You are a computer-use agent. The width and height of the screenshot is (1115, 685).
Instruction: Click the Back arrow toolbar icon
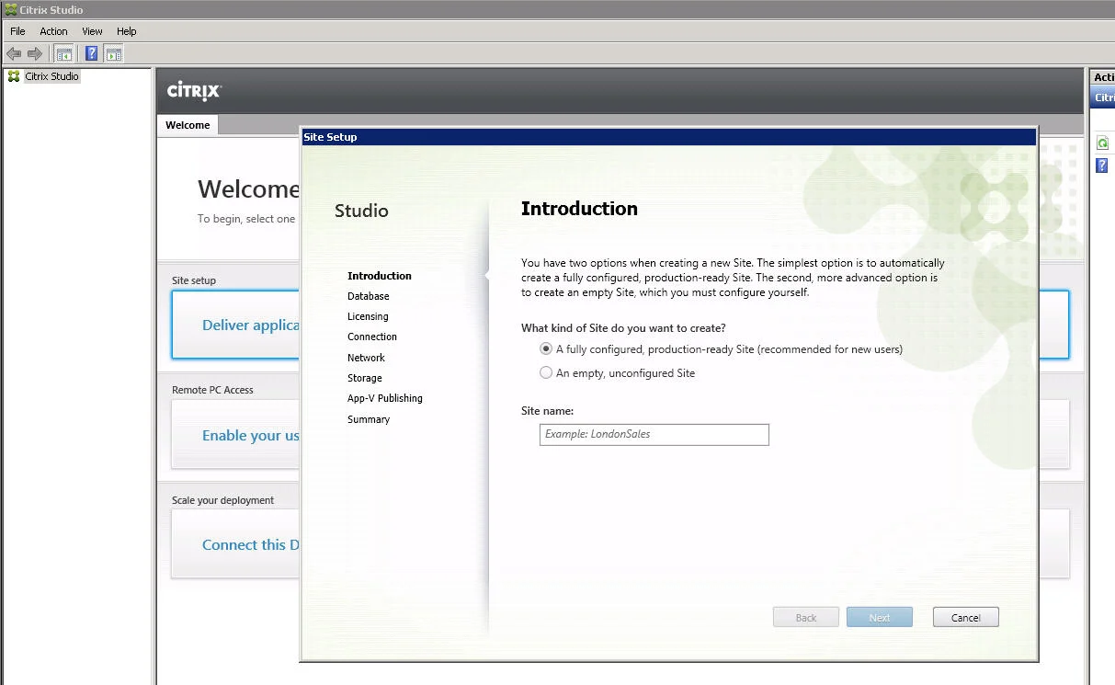(x=14, y=53)
